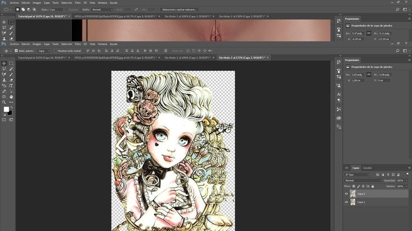Open the layer blend mode 'Normal' dropdown
Viewport: 412px width, 231px height.
(363, 181)
